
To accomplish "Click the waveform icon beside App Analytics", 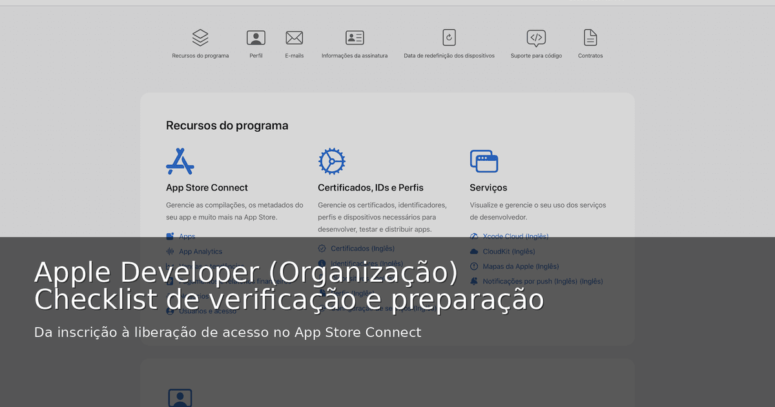I will click(x=170, y=251).
